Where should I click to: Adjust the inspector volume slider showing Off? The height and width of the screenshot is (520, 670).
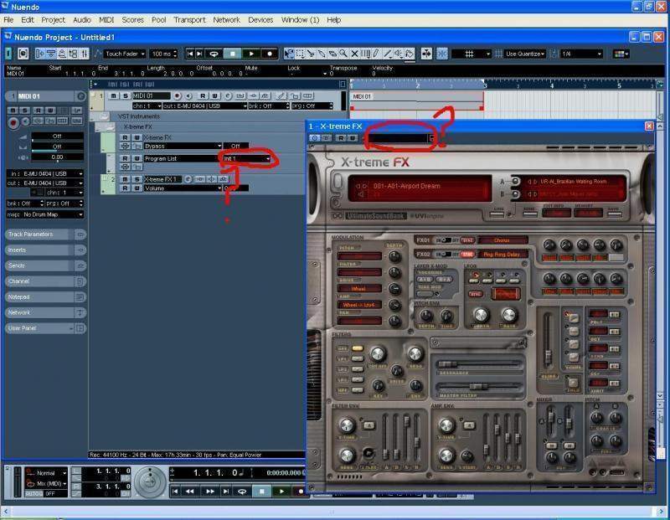[55, 136]
